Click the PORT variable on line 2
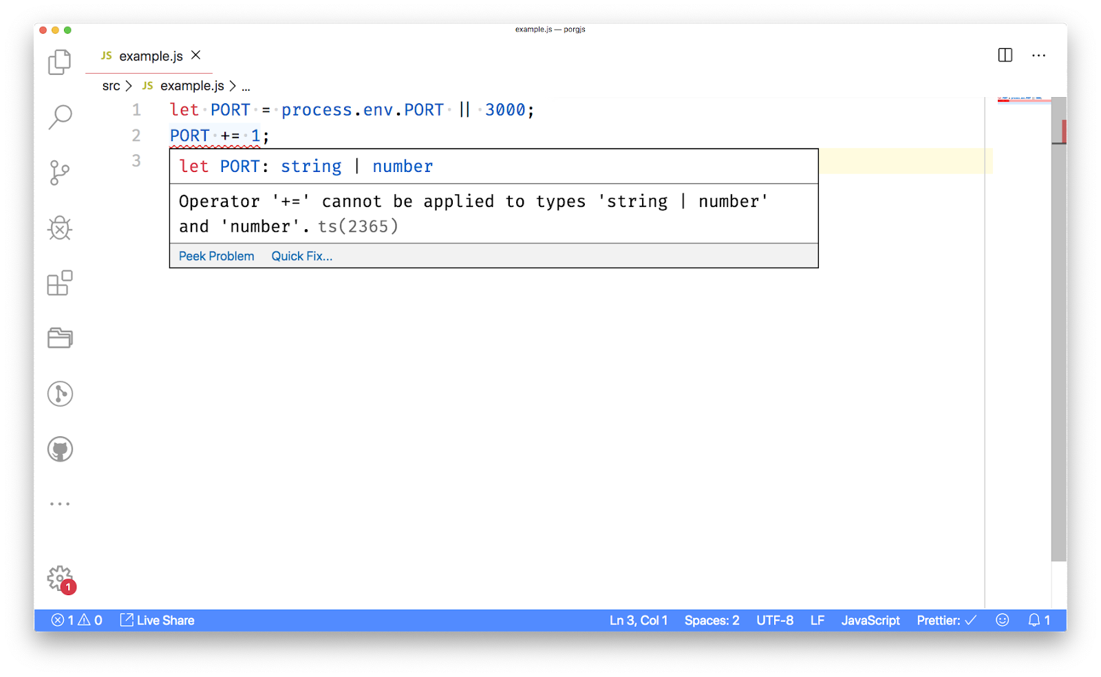 click(190, 136)
